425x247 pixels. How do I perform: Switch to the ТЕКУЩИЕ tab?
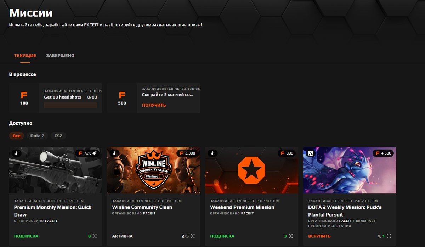(25, 56)
